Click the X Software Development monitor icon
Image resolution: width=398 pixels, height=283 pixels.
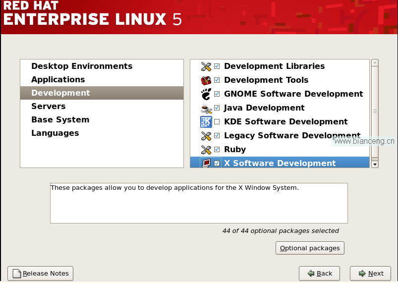click(x=206, y=163)
